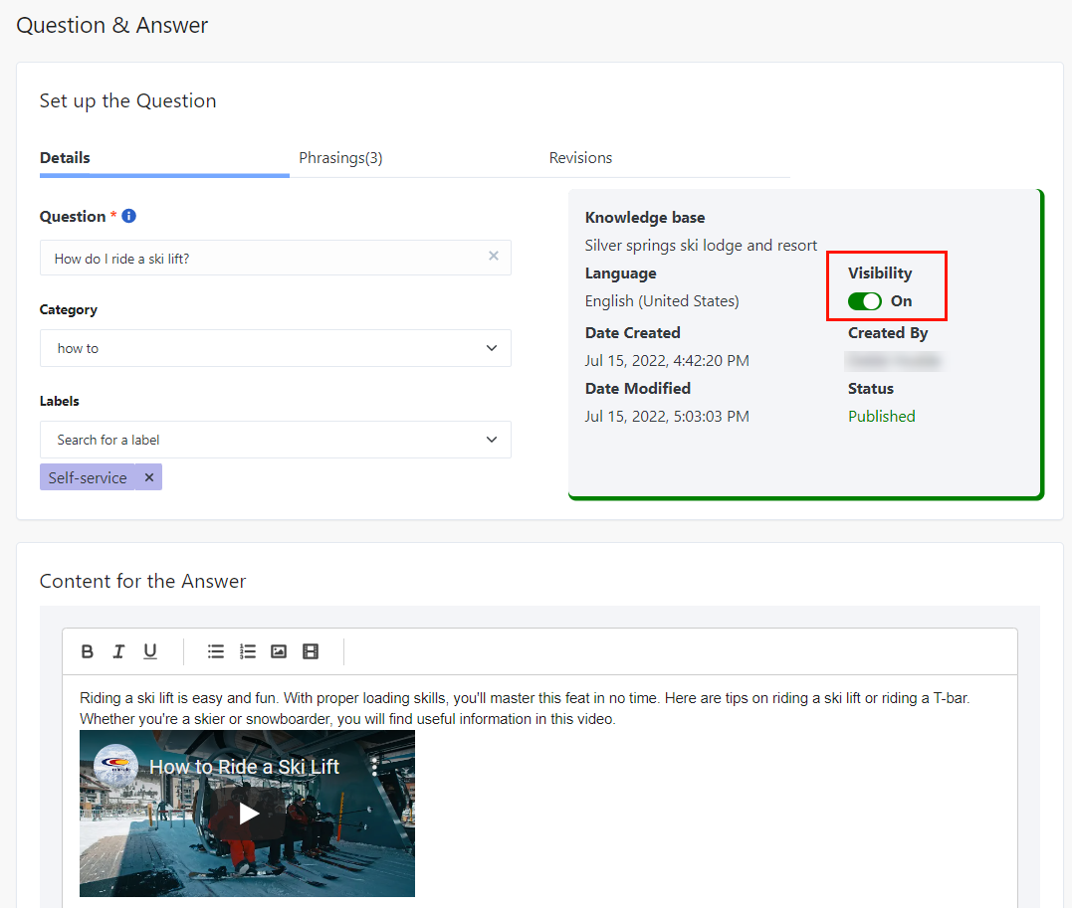Image resolution: width=1072 pixels, height=908 pixels.
Task: Insert an image into the answer
Action: pyautogui.click(x=279, y=651)
